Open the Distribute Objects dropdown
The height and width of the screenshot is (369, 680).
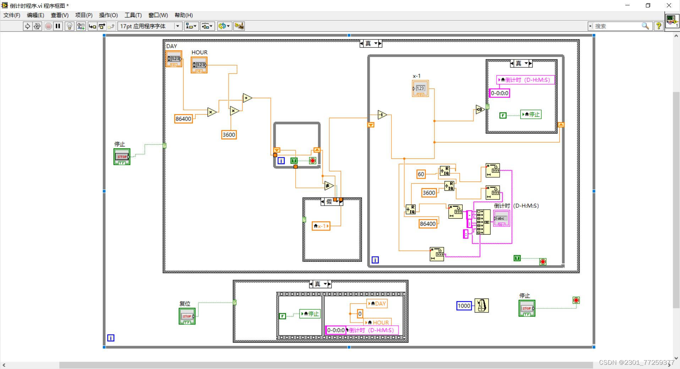point(207,26)
